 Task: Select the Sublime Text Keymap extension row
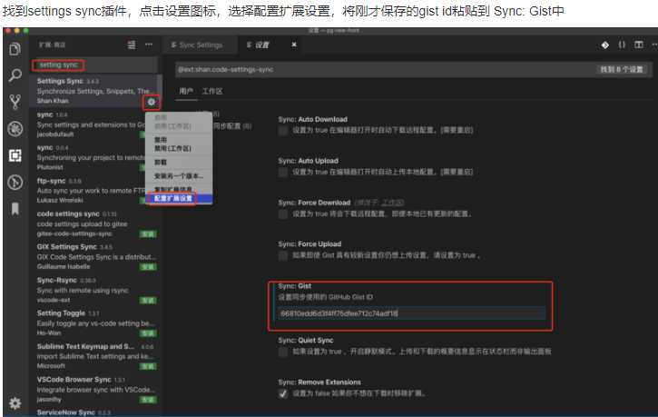94,356
